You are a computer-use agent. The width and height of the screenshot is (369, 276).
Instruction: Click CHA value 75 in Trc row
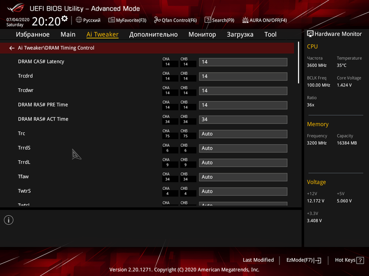(168, 136)
